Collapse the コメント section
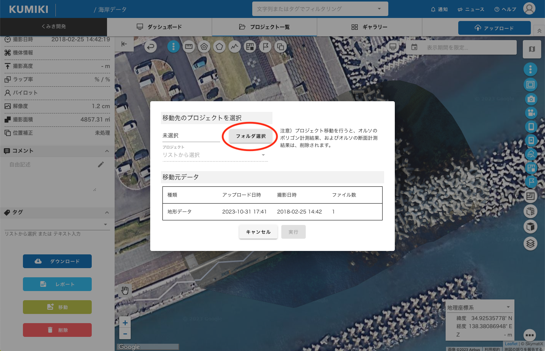Image resolution: width=545 pixels, height=351 pixels. tap(107, 151)
